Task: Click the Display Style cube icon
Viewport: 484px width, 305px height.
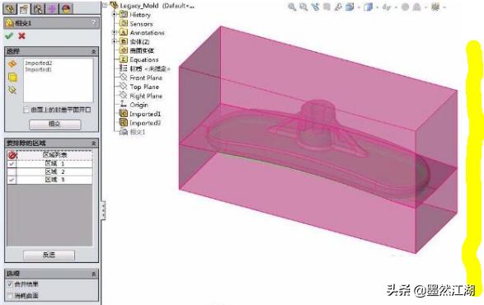Action: point(368,7)
